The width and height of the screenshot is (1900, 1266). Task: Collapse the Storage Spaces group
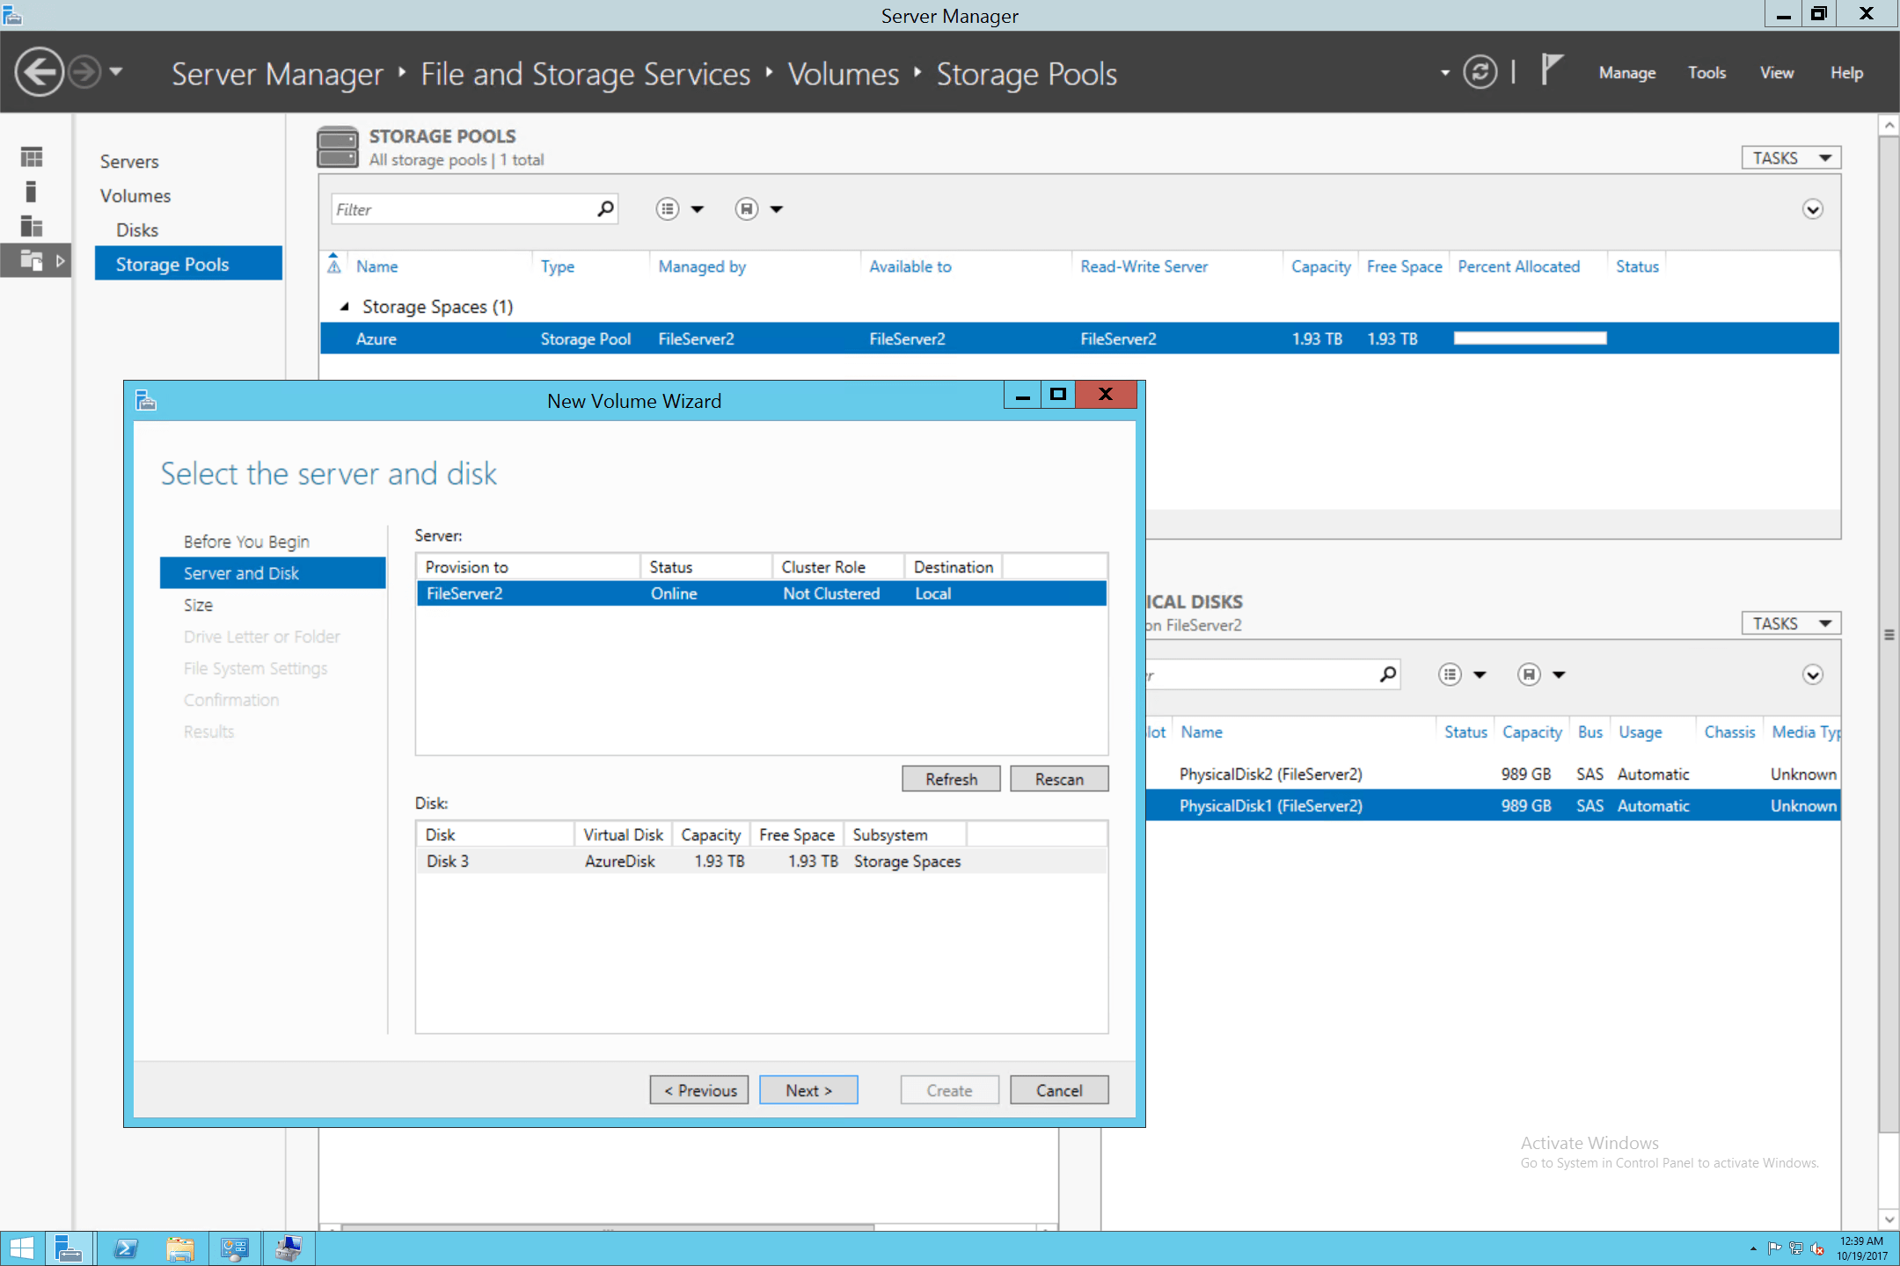click(x=345, y=306)
